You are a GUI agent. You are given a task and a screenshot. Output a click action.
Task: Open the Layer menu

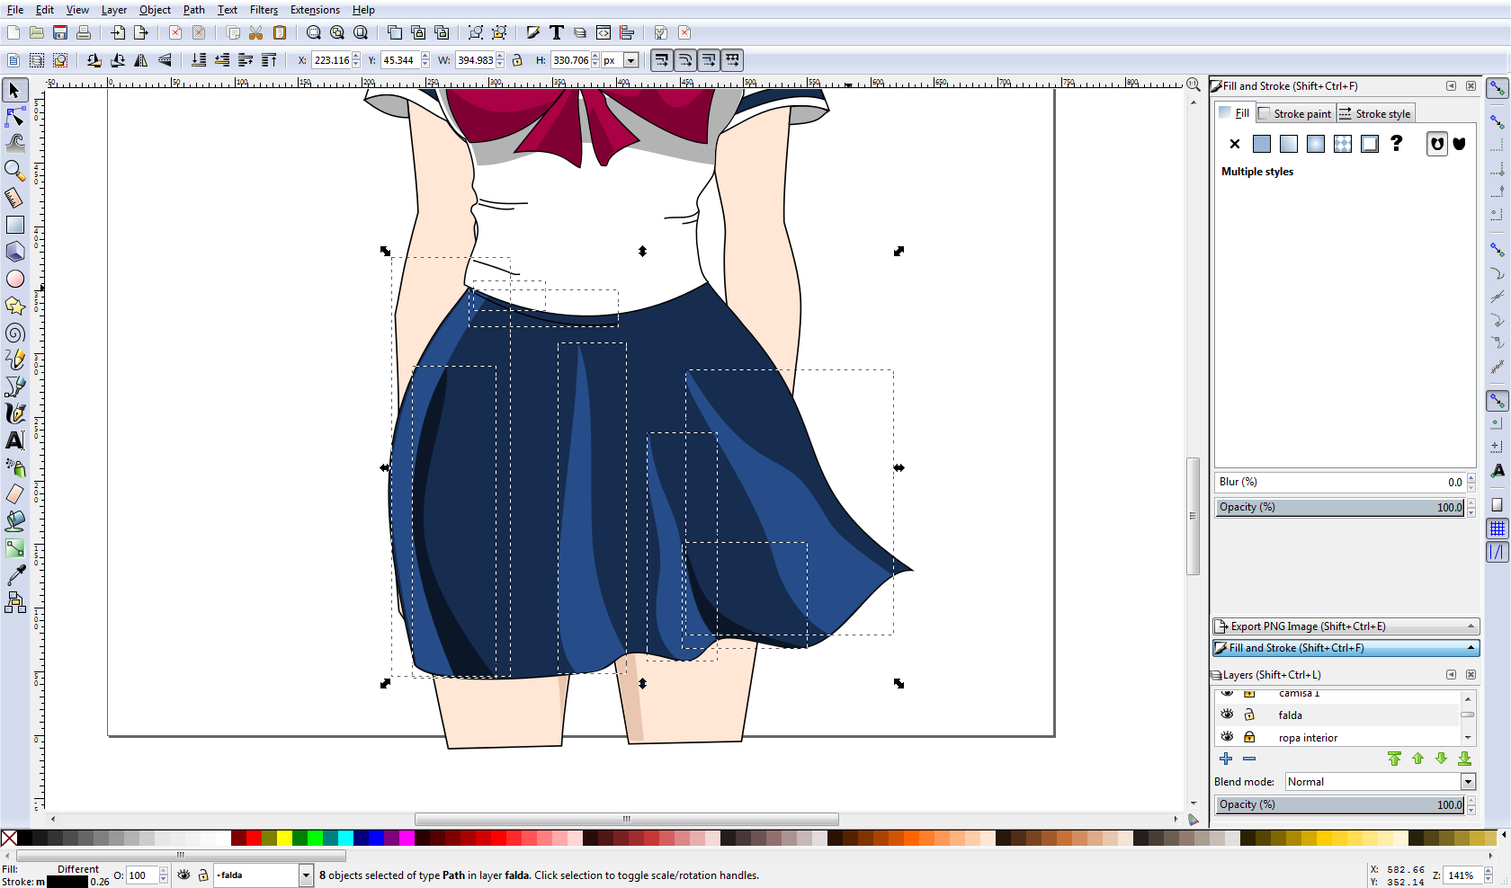click(113, 10)
